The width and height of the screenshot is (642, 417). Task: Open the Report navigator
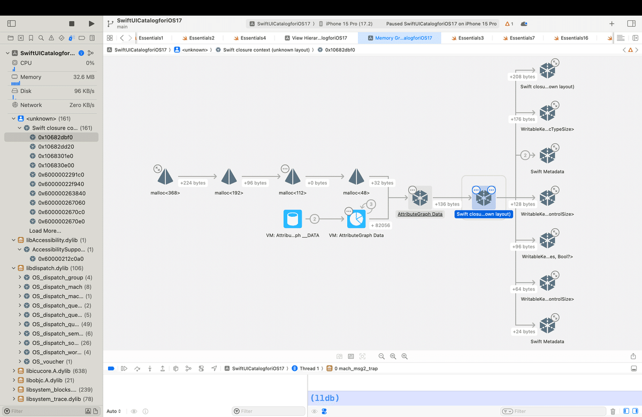(x=93, y=38)
